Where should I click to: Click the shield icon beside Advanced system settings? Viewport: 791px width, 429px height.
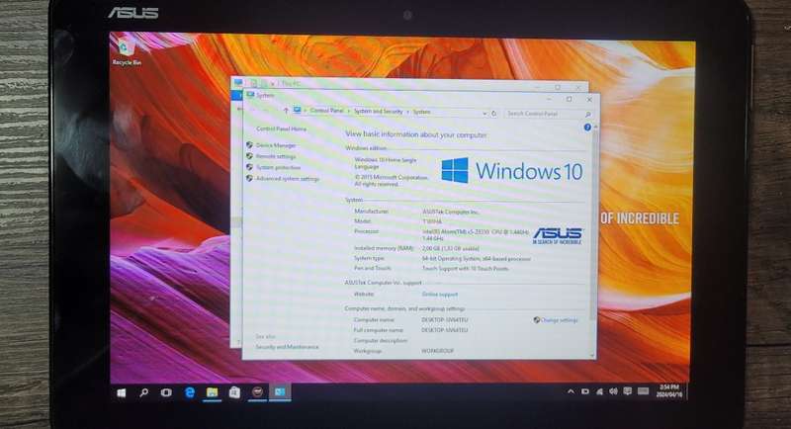(249, 178)
